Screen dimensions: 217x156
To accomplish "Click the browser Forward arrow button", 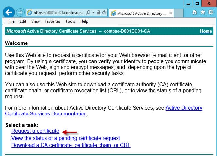I will [x=20, y=12].
